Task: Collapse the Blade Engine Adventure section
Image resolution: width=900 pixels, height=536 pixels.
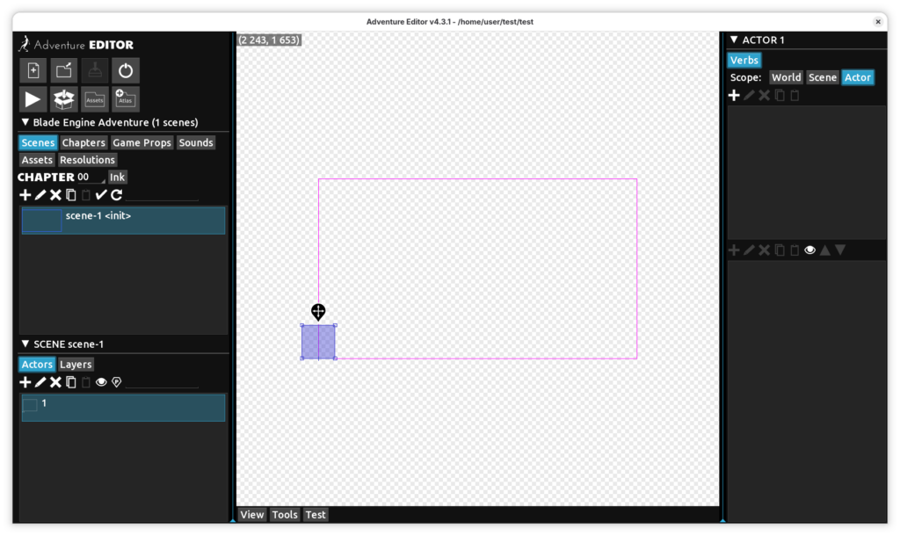Action: [x=25, y=122]
